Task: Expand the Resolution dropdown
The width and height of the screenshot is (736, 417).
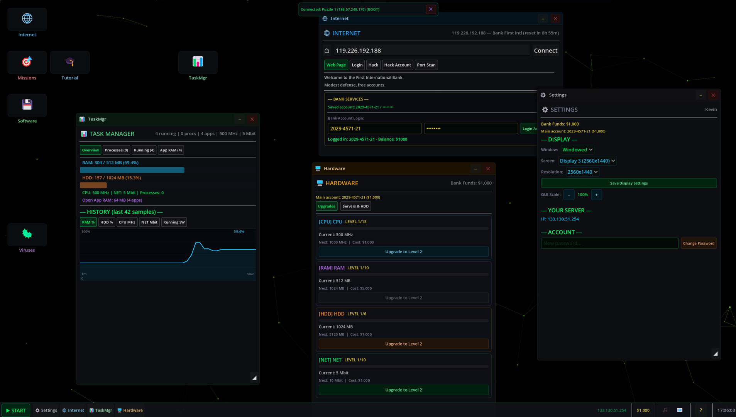Action: 582,172
